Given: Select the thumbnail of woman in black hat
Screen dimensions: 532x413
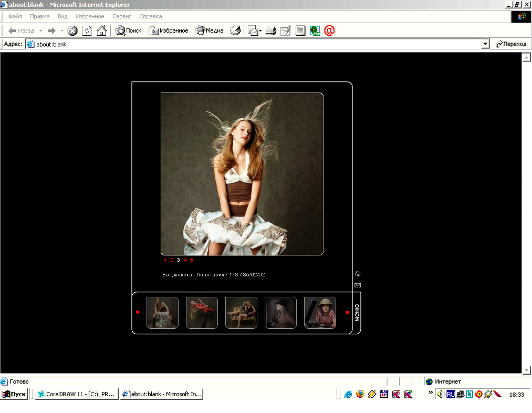Looking at the screenshot, I should (280, 313).
